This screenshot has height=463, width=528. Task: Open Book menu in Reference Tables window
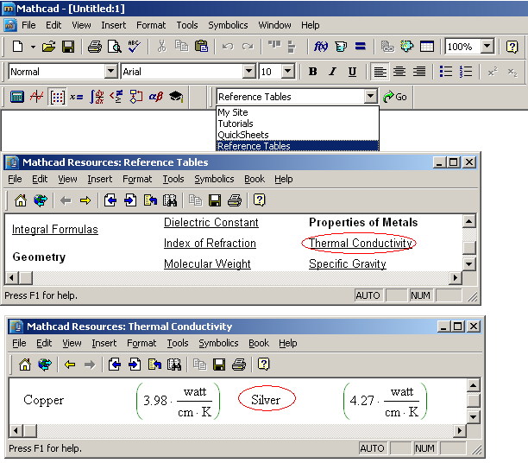pos(255,179)
